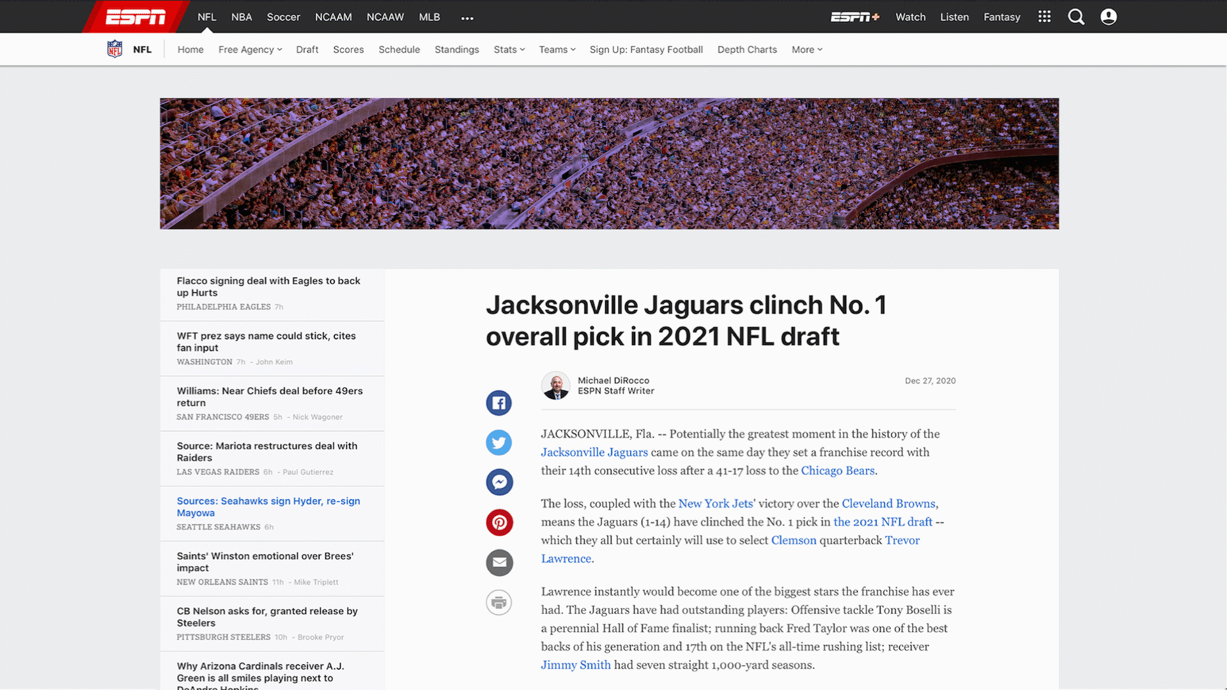The width and height of the screenshot is (1227, 690).
Task: Click author name Michael DiRocco
Action: point(613,381)
